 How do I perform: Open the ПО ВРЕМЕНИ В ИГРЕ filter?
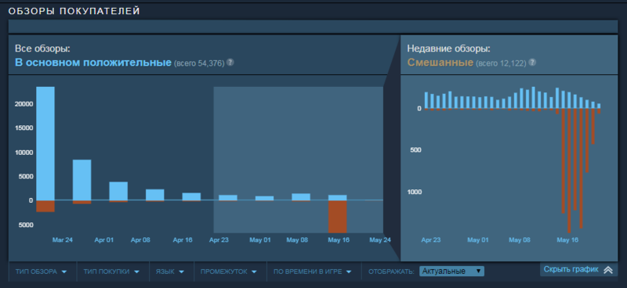click(312, 272)
